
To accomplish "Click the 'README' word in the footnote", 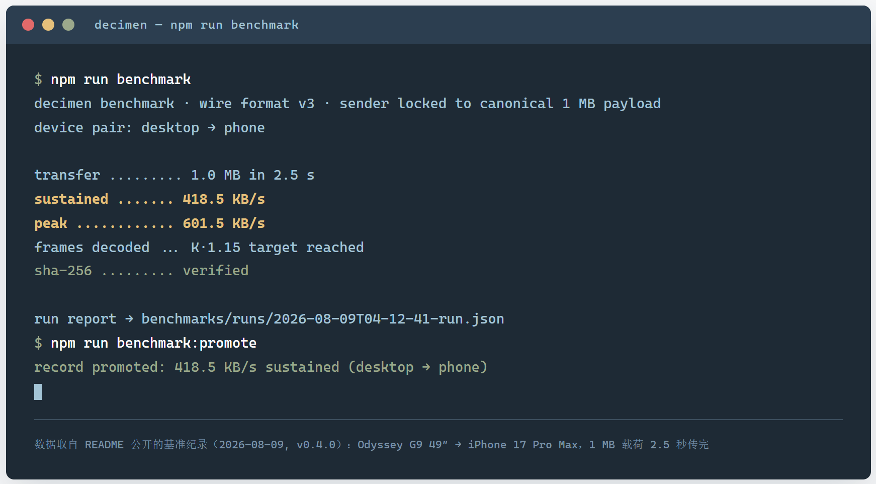I will pos(104,445).
